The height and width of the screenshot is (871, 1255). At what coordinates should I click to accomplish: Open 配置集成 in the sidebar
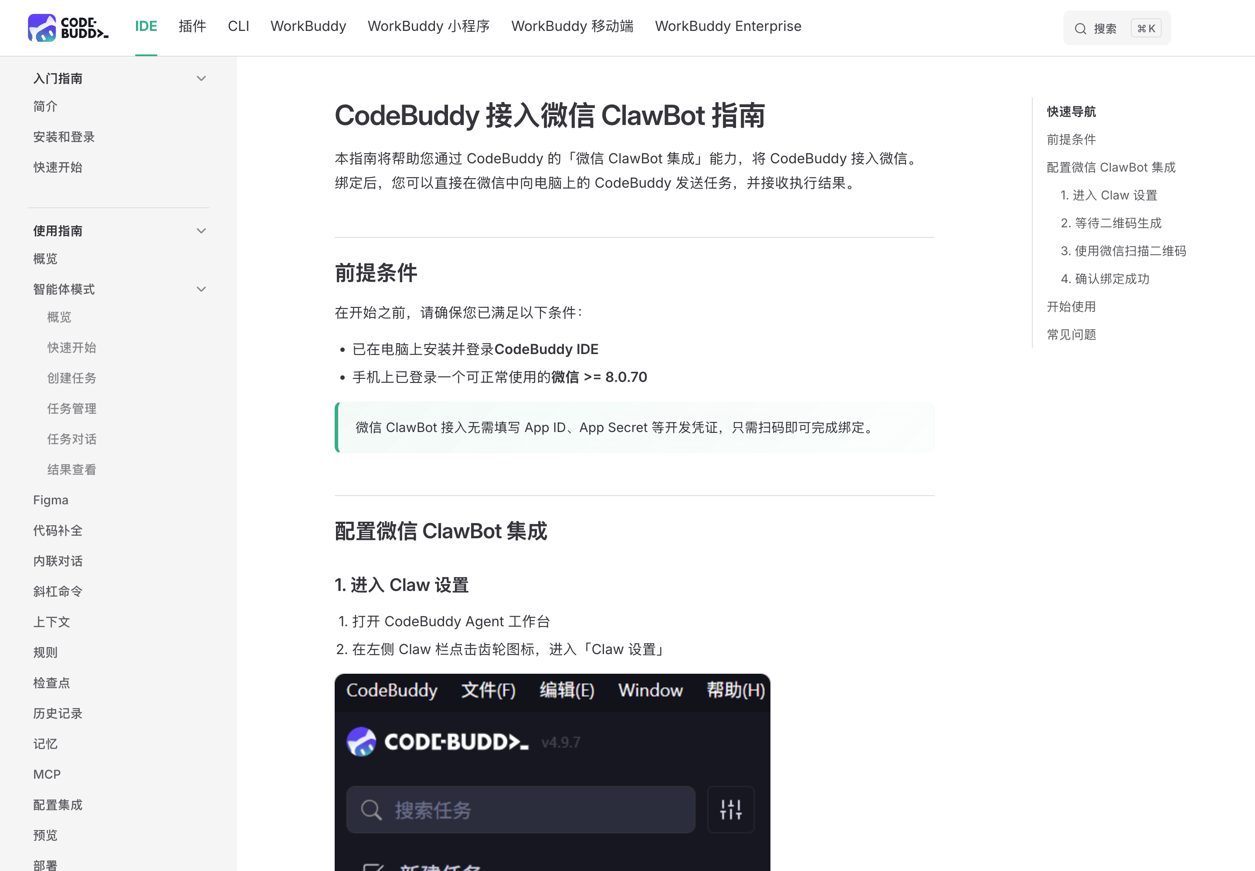58,805
